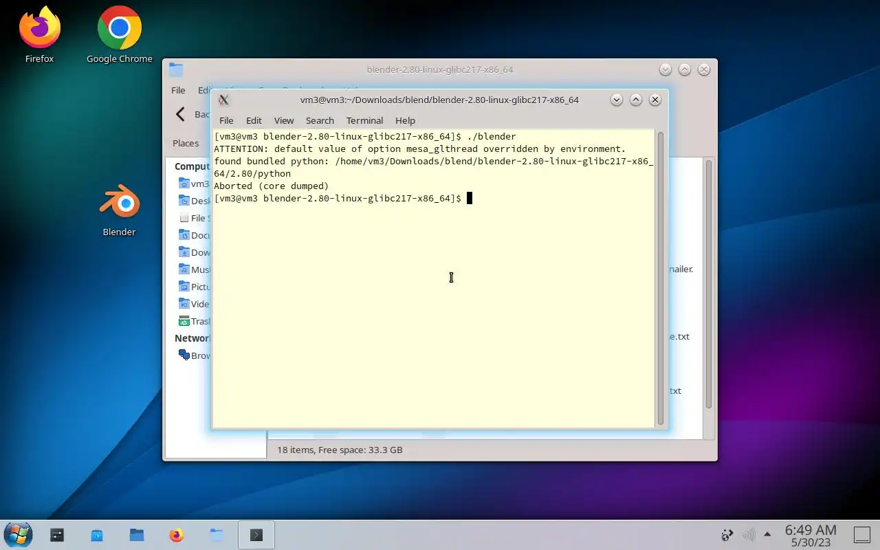Open Trash in the Places sidebar
Image resolution: width=880 pixels, height=550 pixels.
193,321
